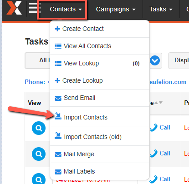Sort using the column header arrows
Image resolution: width=189 pixels, height=184 pixels.
click(158, 103)
